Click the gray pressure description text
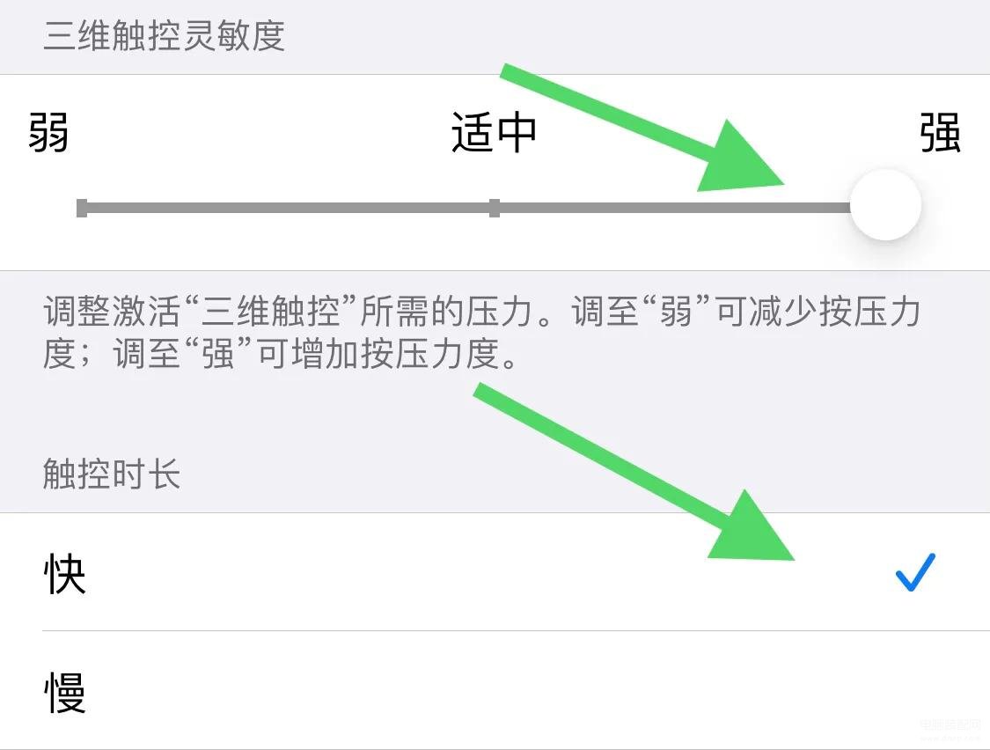The image size is (990, 750). click(x=481, y=332)
